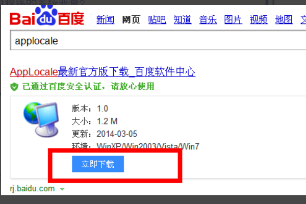Open the 新闻 news tab

click(106, 20)
